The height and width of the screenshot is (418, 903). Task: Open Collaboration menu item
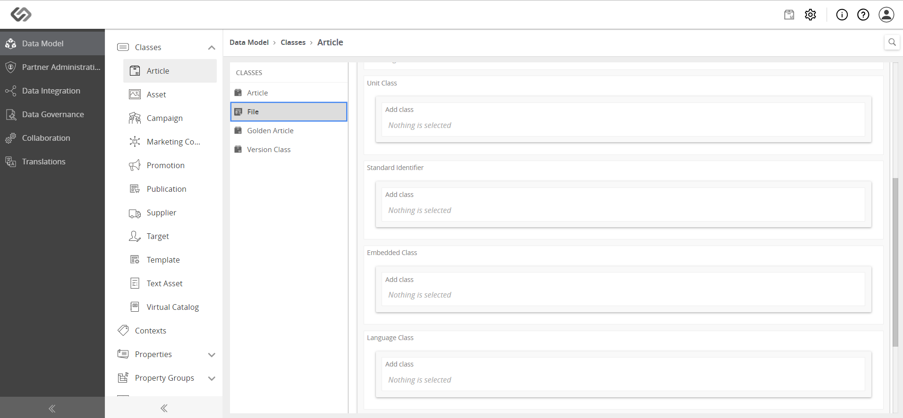52,138
